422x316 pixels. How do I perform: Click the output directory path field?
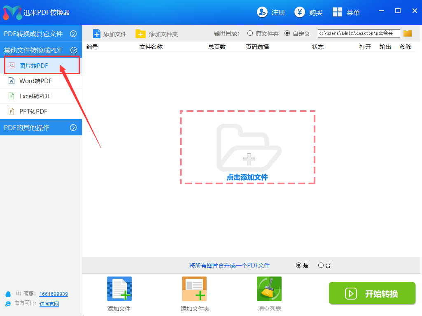tap(358, 33)
